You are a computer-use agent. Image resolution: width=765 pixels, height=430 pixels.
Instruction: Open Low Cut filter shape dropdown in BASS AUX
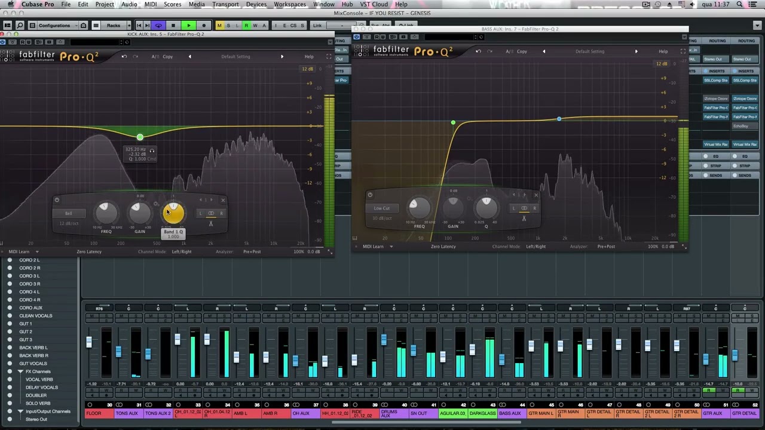click(x=382, y=208)
